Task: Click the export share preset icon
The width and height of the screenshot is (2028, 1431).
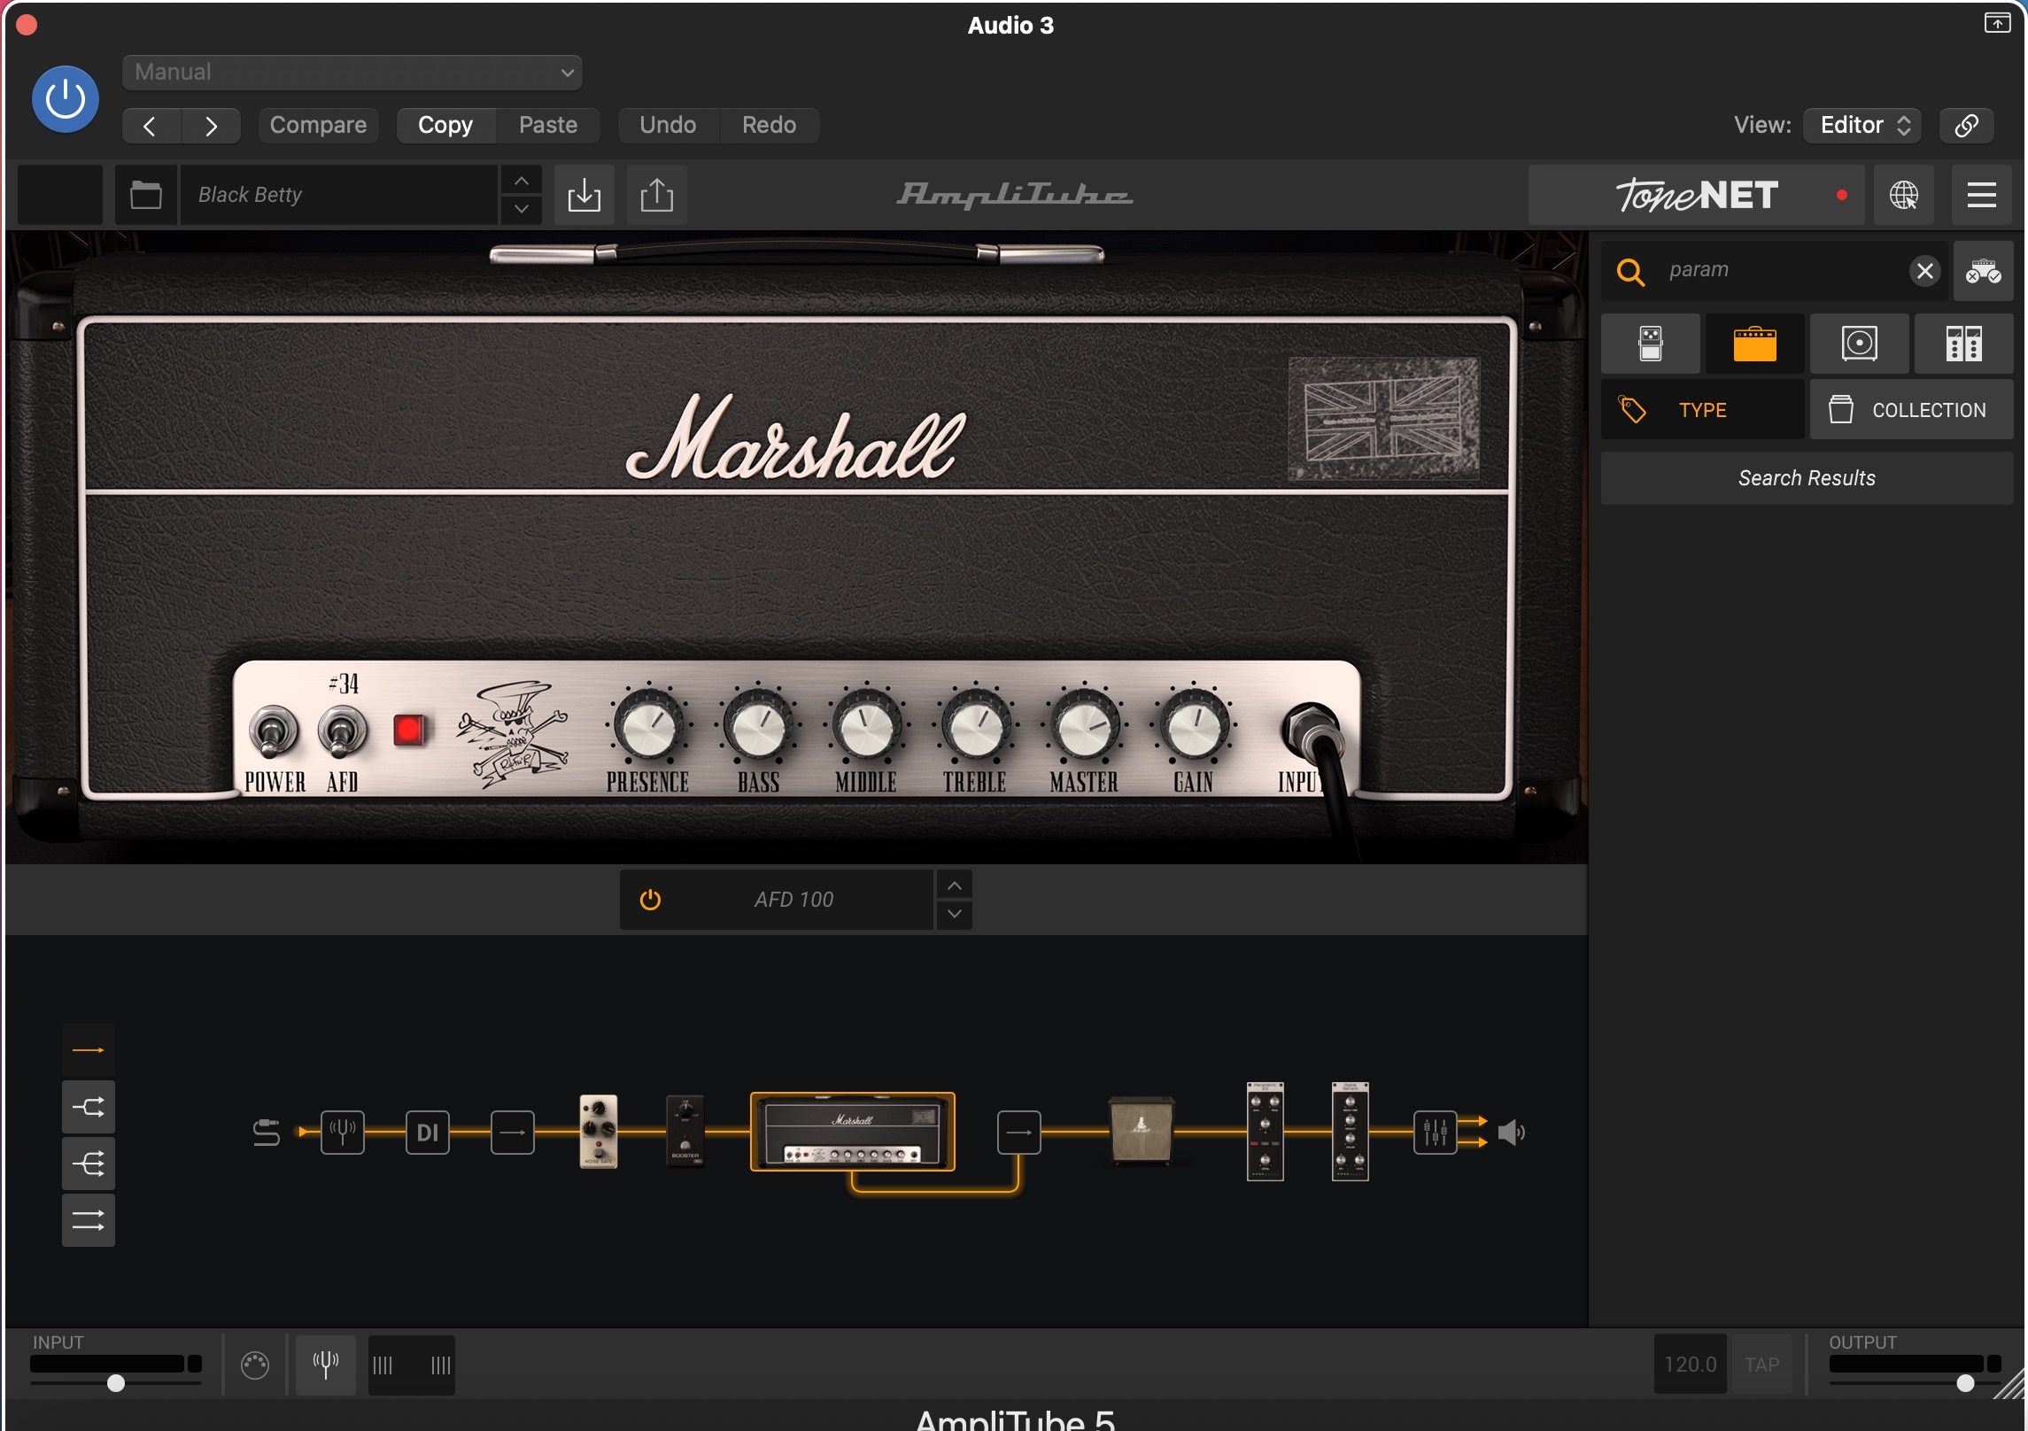Action: coord(657,195)
